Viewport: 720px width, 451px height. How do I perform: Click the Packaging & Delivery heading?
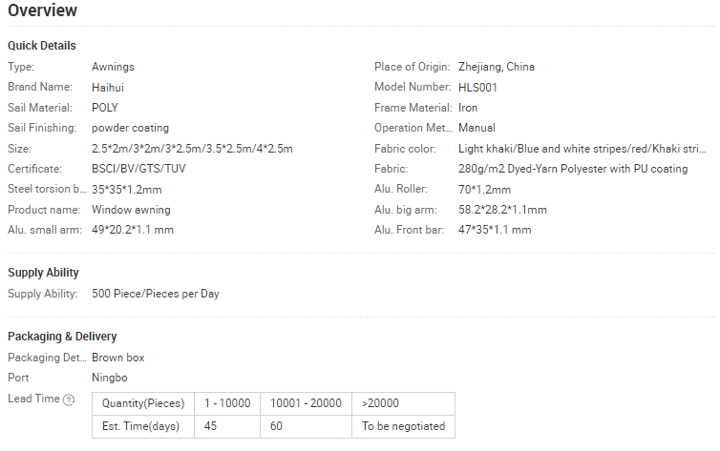pos(62,337)
